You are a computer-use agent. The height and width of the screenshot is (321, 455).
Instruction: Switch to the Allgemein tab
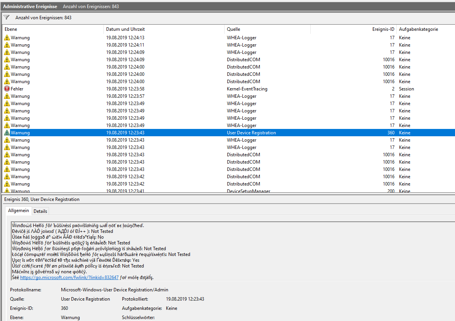pos(18,211)
